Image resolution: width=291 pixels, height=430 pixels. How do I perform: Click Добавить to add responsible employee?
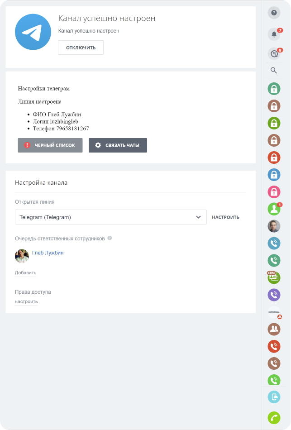25,272
